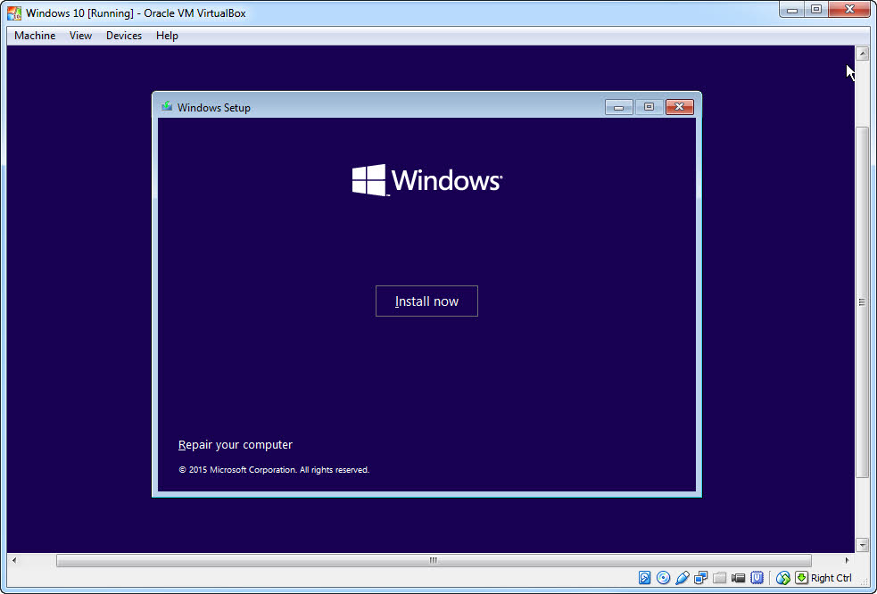Image resolution: width=877 pixels, height=594 pixels.
Task: Click the Right Ctrl host key label
Action: click(831, 578)
